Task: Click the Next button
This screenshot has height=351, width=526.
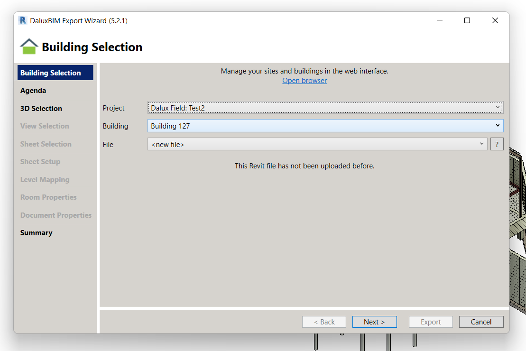Action: [x=374, y=322]
